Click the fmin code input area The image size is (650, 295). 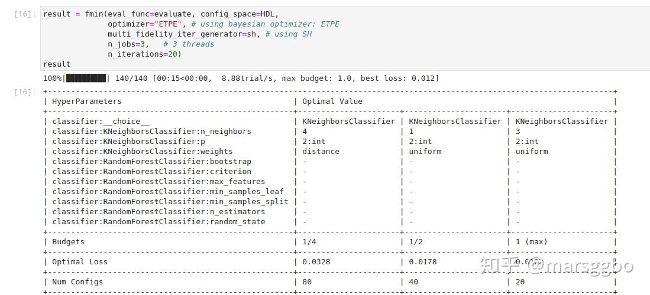pyautogui.click(x=345, y=39)
